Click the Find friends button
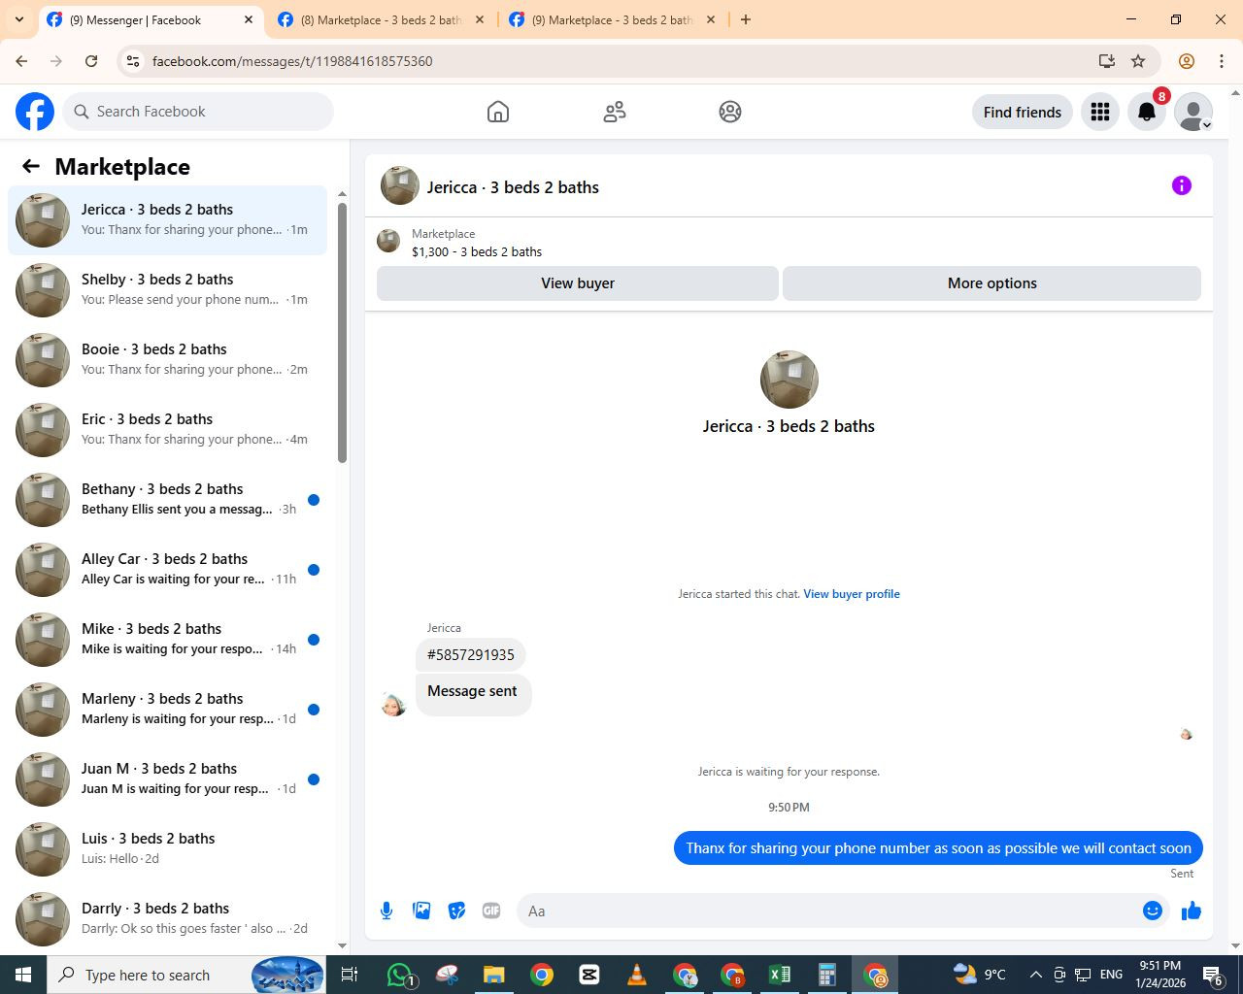Viewport: 1243px width, 994px height. click(1023, 112)
